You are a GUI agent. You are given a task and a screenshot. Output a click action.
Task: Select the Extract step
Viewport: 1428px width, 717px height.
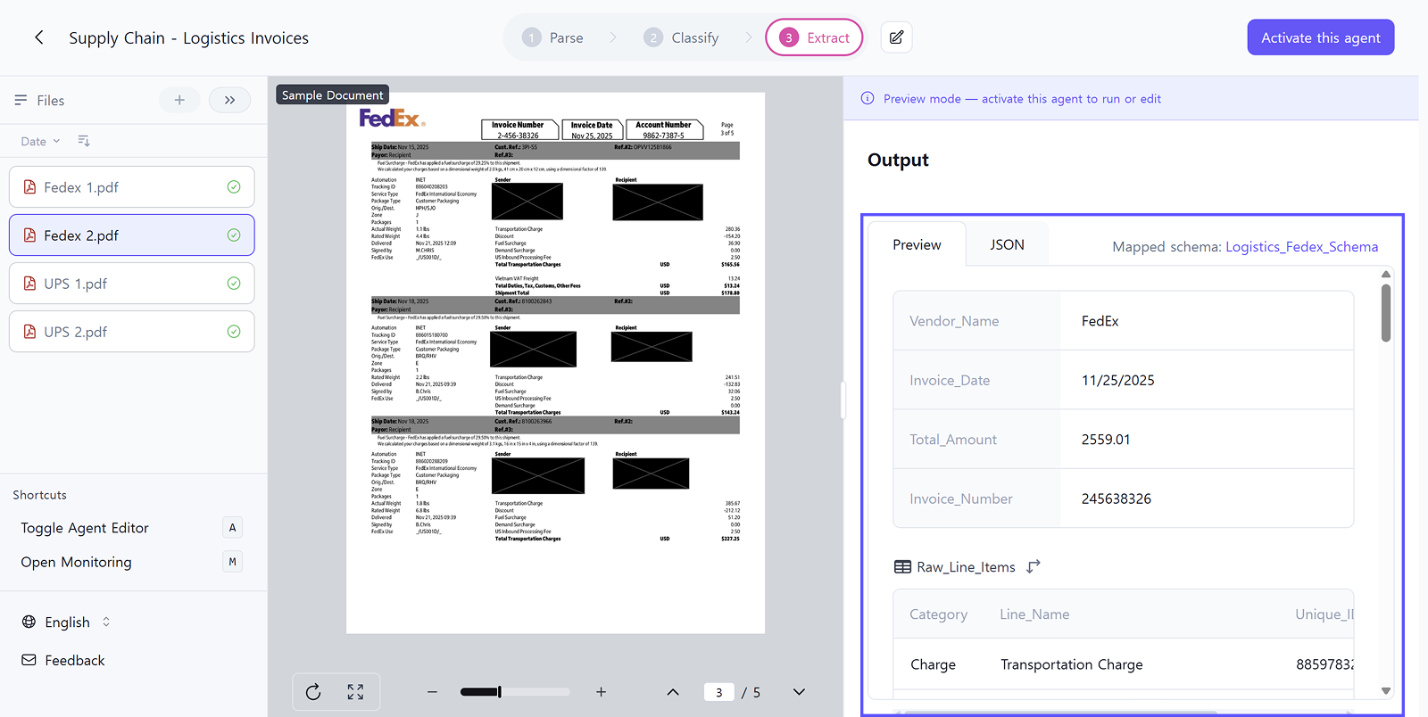pos(814,37)
